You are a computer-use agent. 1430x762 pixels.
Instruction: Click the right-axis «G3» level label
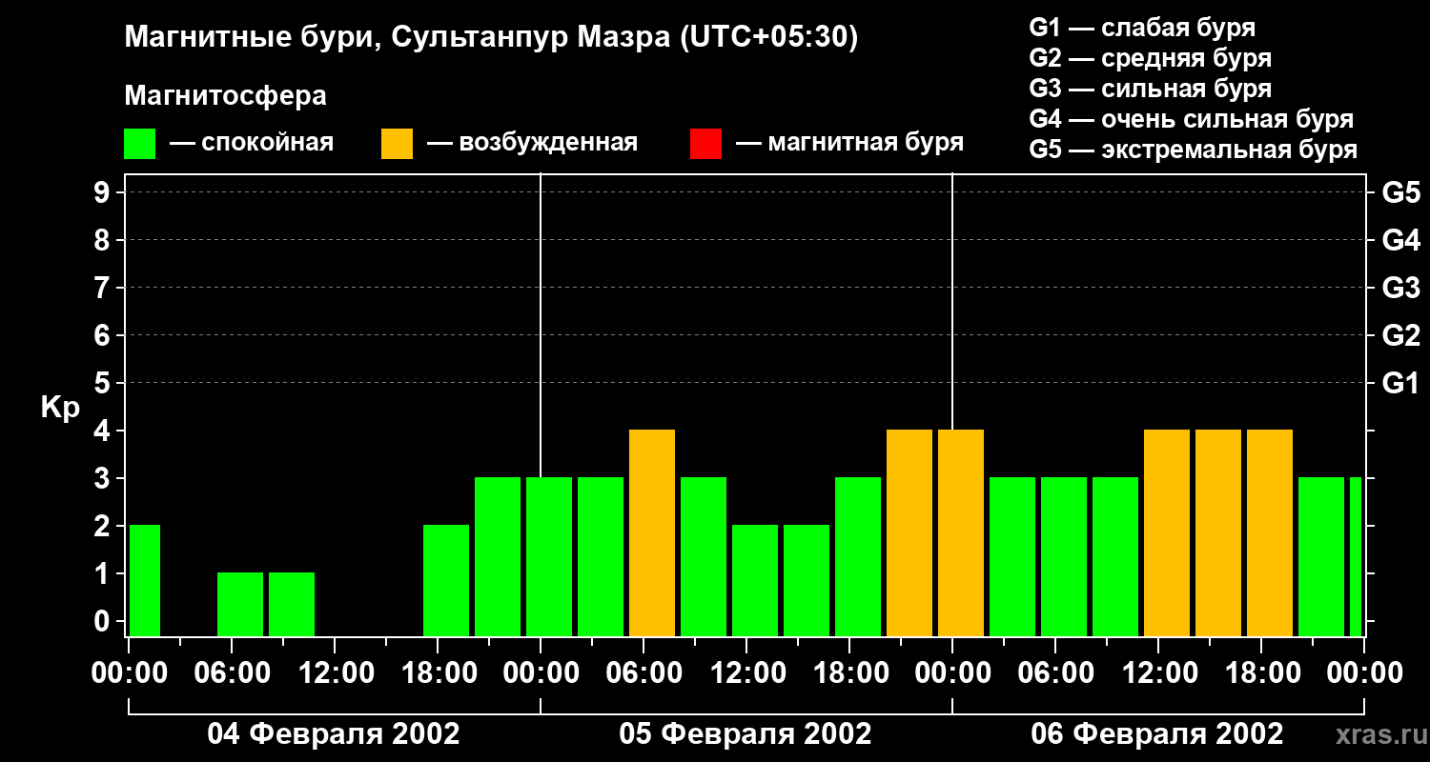click(1400, 288)
